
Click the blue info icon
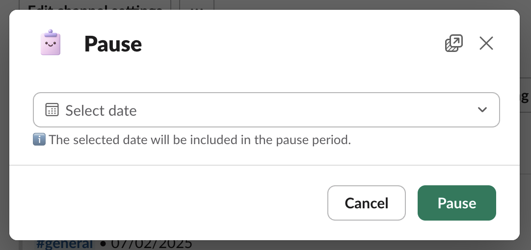click(x=39, y=140)
